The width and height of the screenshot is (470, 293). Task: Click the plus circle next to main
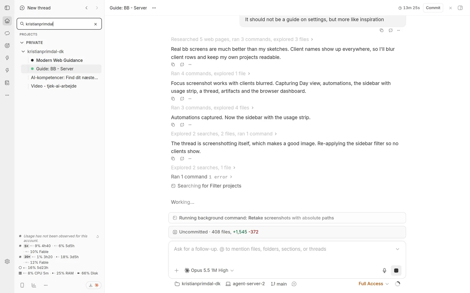294,284
